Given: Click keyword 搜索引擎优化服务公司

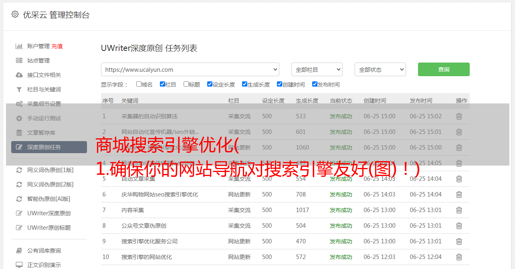Looking at the screenshot, I should [x=149, y=241].
